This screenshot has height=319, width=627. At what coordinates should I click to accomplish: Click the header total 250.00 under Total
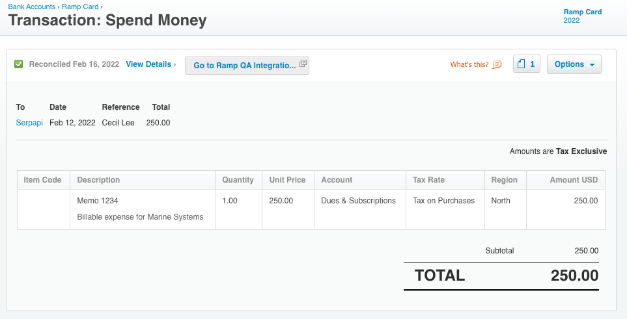[x=158, y=123]
